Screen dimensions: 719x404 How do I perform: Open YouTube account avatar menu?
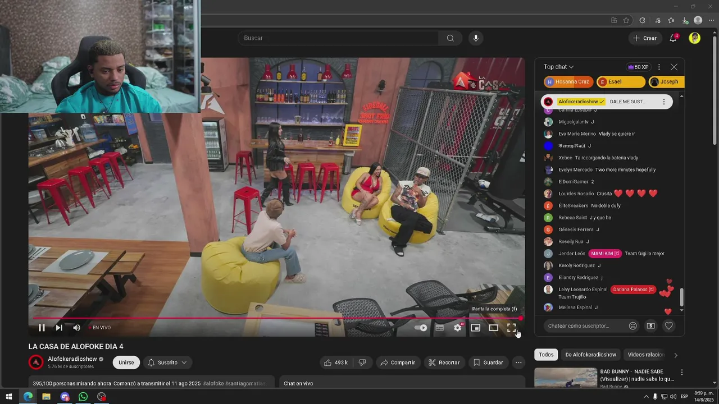(x=695, y=38)
